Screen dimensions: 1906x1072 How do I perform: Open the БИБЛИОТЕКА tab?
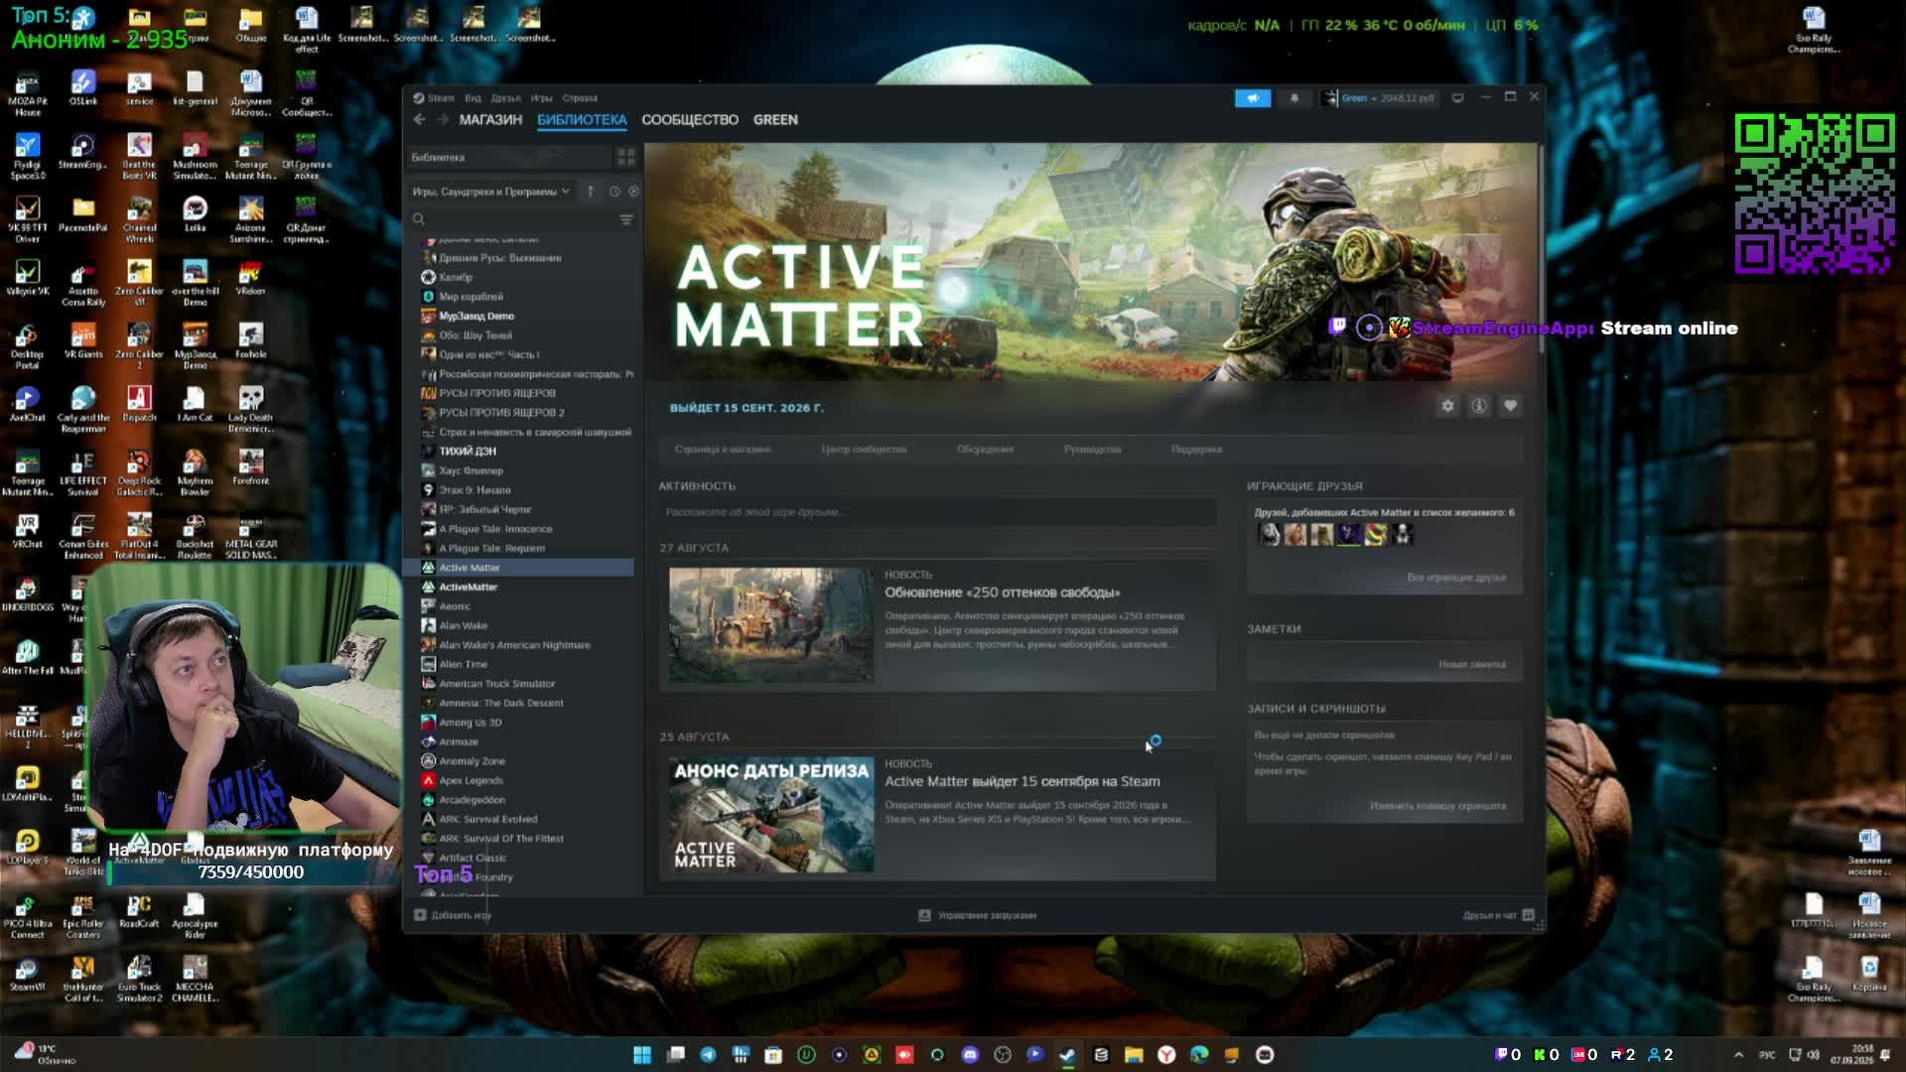tap(582, 120)
